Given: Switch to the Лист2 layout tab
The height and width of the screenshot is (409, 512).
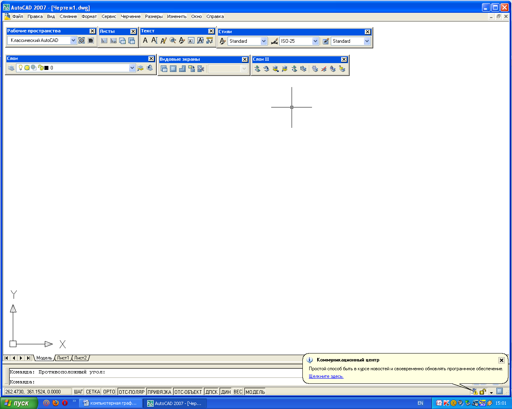Looking at the screenshot, I should point(80,358).
